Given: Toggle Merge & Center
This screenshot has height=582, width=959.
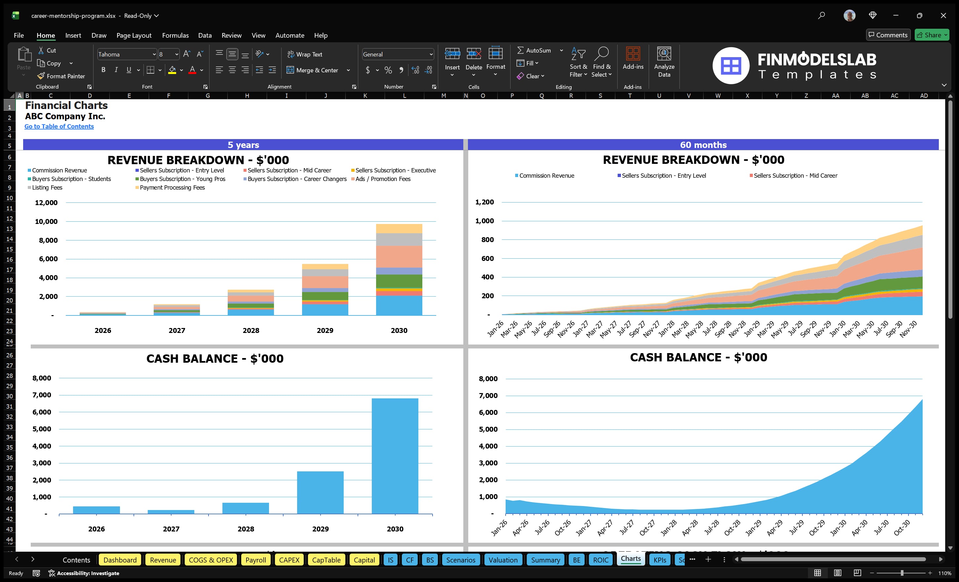Looking at the screenshot, I should tap(313, 70).
